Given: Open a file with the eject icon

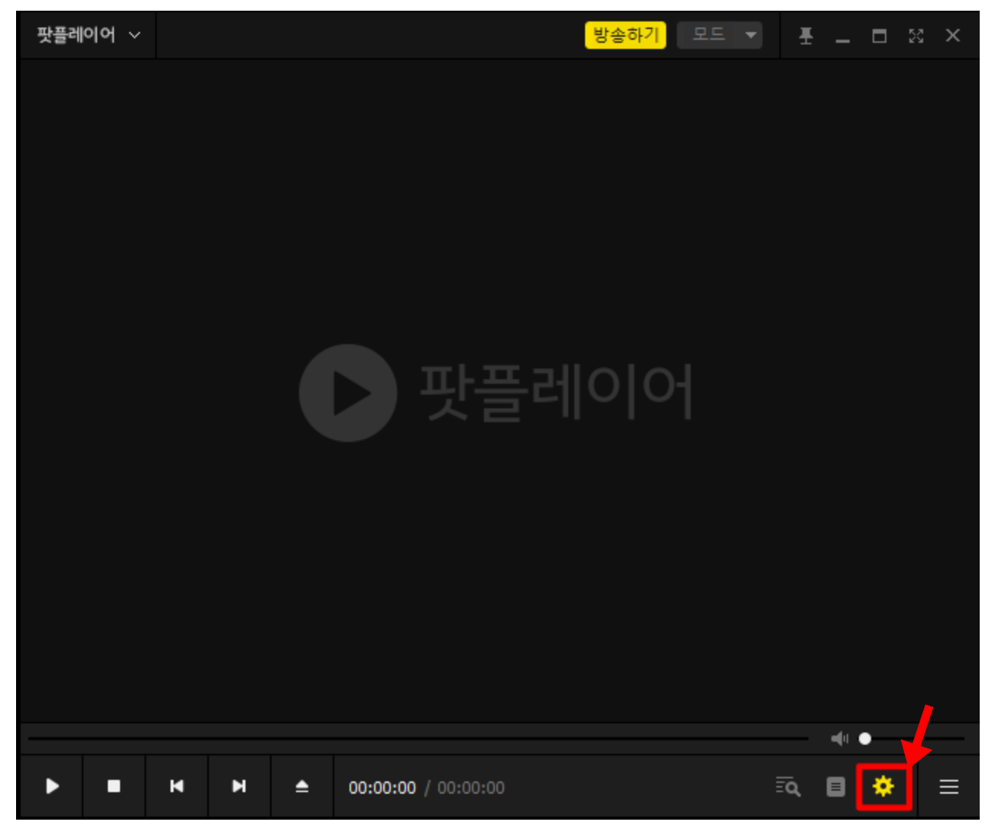Looking at the screenshot, I should [302, 786].
